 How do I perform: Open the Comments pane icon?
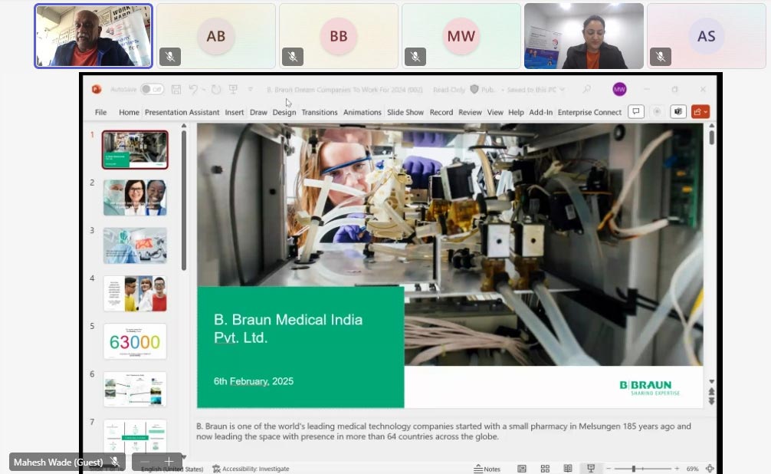(635, 112)
